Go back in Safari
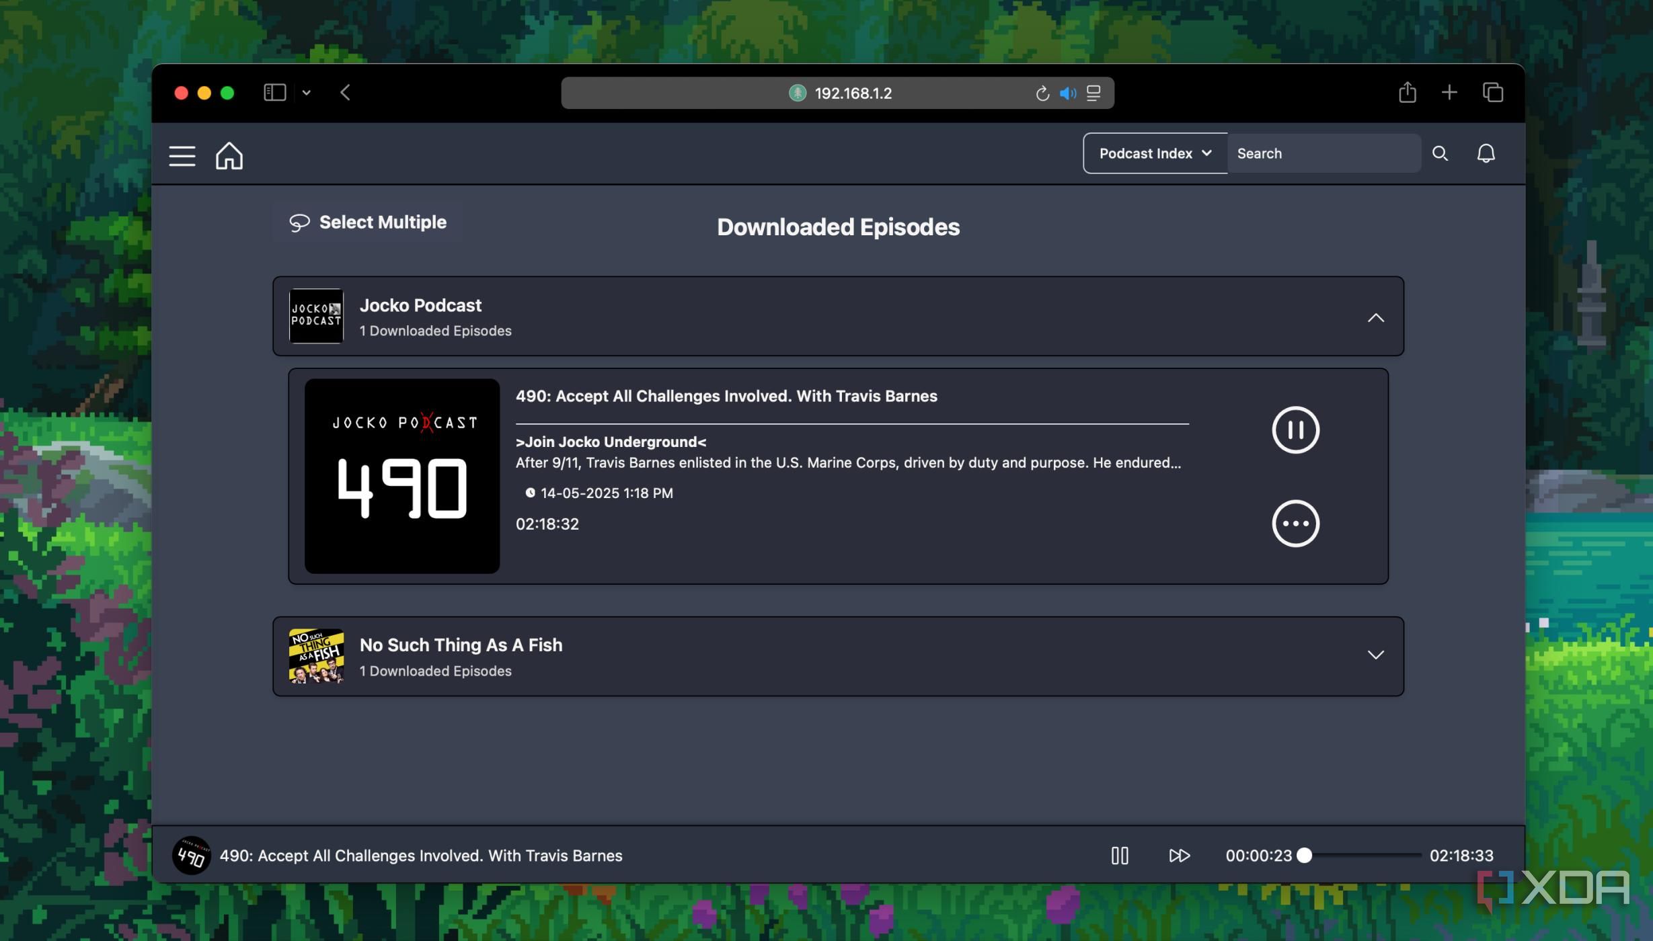This screenshot has width=1653, height=941. pyautogui.click(x=345, y=93)
